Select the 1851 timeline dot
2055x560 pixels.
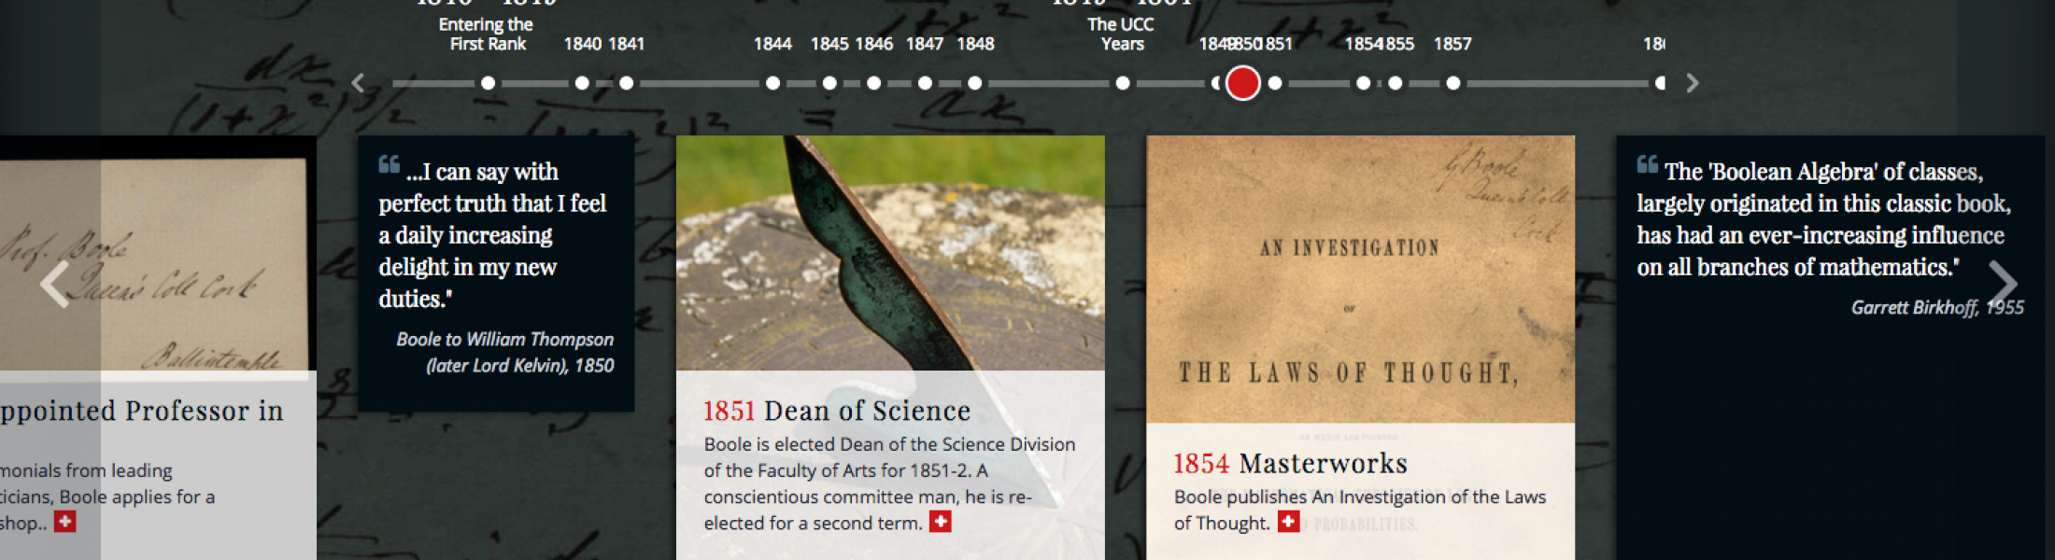pyautogui.click(x=1275, y=83)
